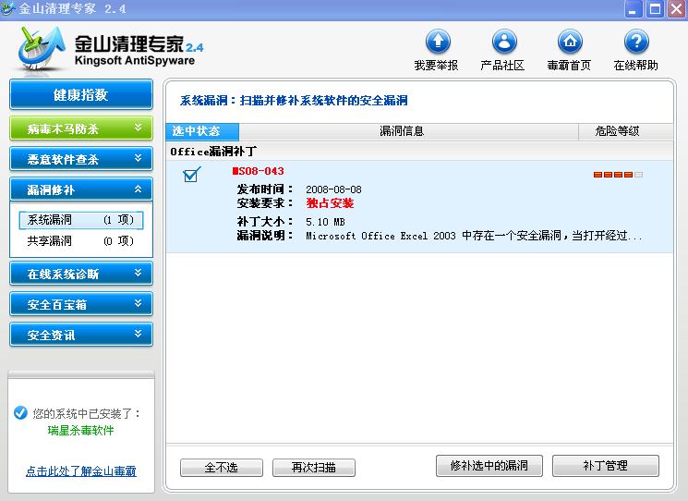The image size is (688, 501).
Task: Expand the 安全资讯 section chevron
Action: [x=139, y=334]
